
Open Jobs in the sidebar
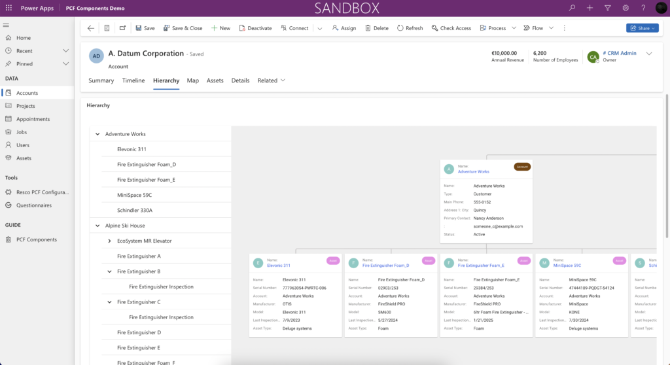pos(37,132)
